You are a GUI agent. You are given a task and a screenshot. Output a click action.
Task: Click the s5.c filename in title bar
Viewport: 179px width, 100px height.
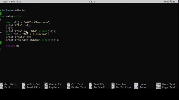tap(92, 2)
